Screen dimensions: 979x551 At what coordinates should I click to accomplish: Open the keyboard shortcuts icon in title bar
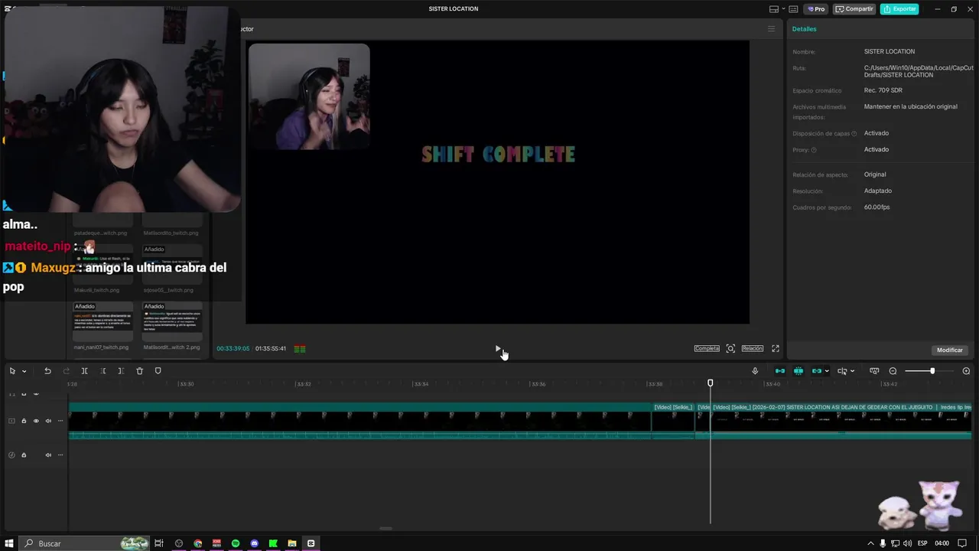pos(794,9)
